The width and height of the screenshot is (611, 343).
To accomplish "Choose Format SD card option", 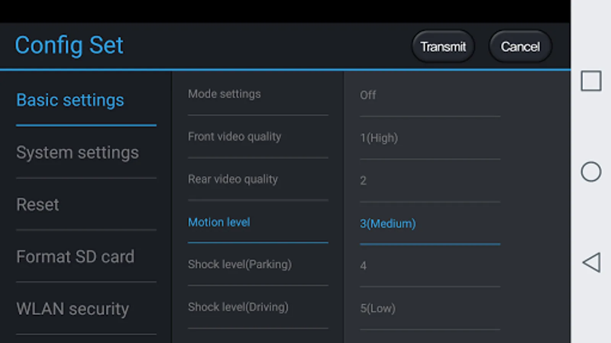I will point(75,256).
